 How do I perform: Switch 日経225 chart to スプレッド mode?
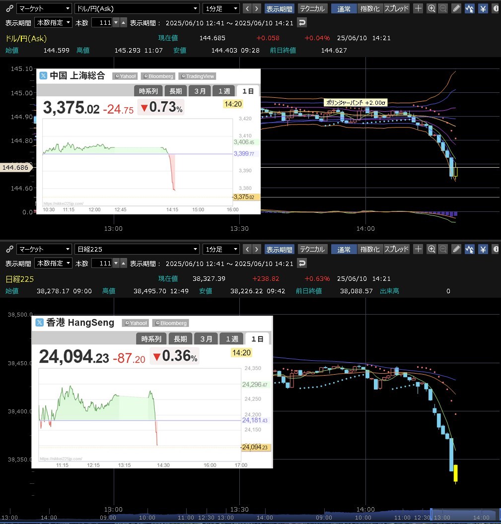[396, 249]
